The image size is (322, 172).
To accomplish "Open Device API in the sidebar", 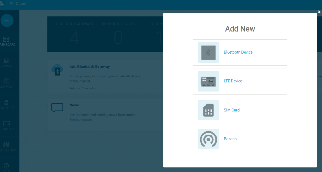I will click(x=7, y=126).
